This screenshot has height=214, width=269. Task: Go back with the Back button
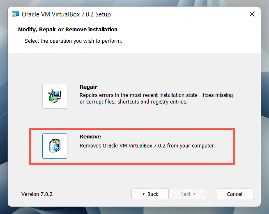tap(150, 194)
